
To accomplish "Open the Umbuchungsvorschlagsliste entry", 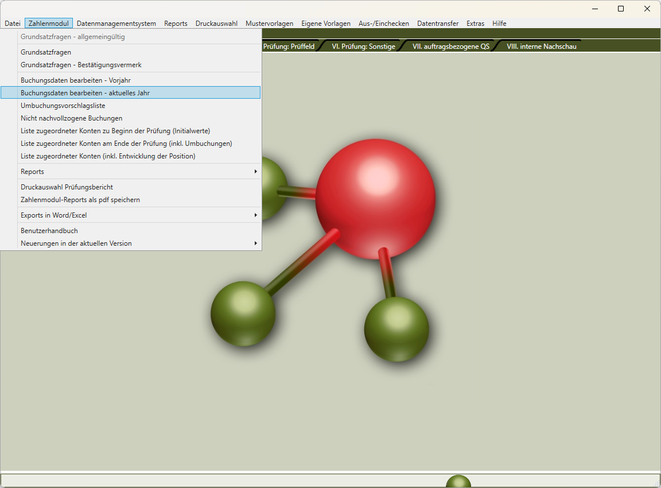I will point(63,105).
